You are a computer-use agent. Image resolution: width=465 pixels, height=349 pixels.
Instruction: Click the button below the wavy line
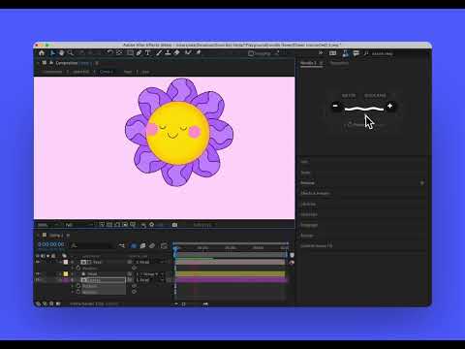point(363,124)
